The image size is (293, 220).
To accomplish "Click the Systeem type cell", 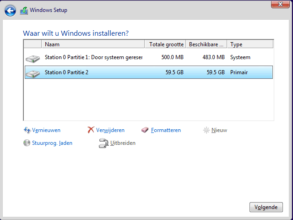I will (x=240, y=57).
